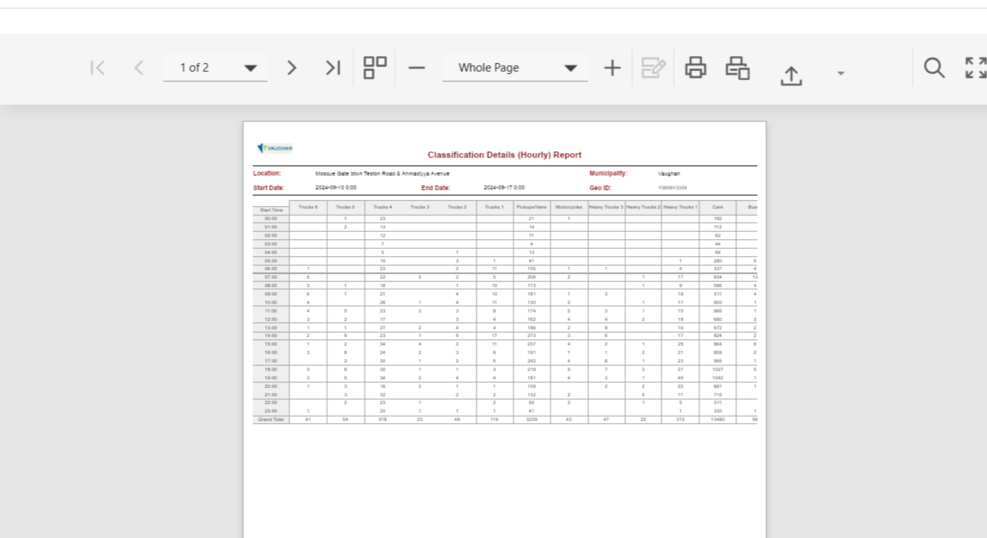The image size is (987, 538).
Task: Click the export upload icon
Action: point(791,75)
